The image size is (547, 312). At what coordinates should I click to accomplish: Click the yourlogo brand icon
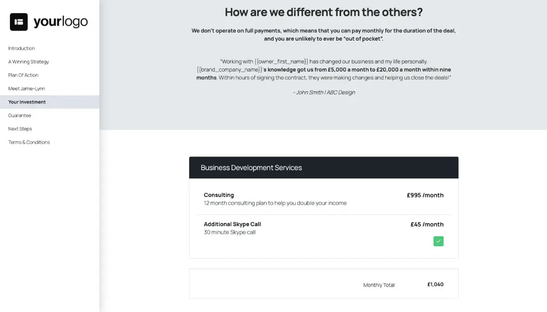pyautogui.click(x=19, y=21)
